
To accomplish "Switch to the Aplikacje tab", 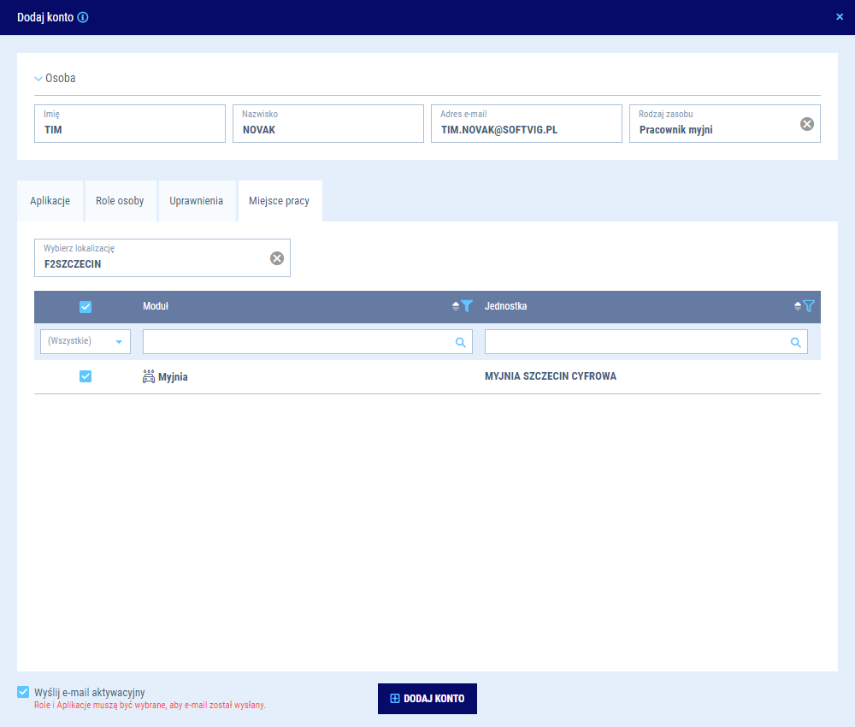I will 50,201.
